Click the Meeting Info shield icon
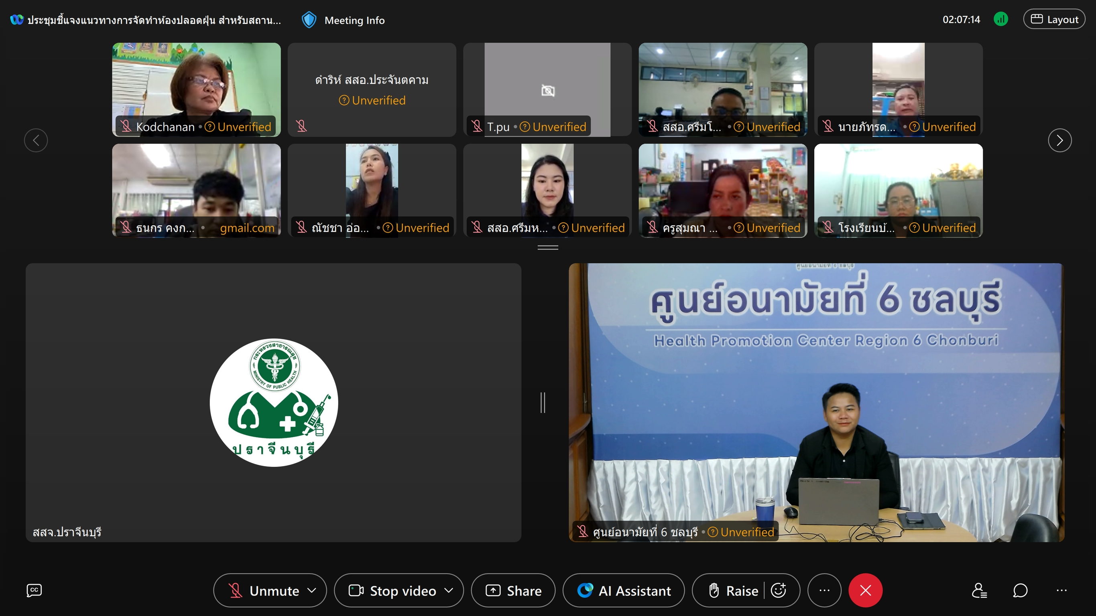 point(309,20)
